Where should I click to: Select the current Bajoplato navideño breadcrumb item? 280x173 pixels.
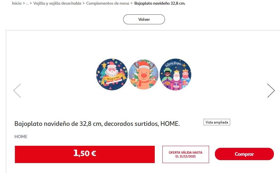click(160, 3)
